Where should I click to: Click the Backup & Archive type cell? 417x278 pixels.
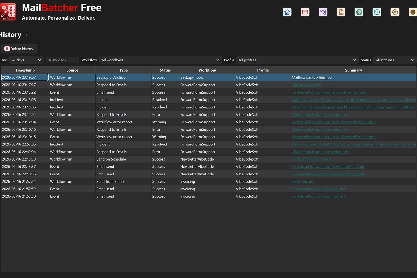tap(123, 77)
